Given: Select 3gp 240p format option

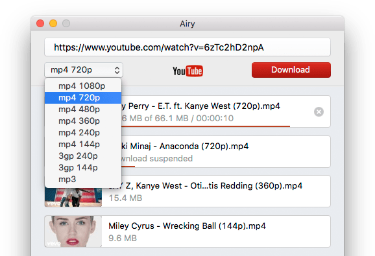Looking at the screenshot, I should 83,156.
